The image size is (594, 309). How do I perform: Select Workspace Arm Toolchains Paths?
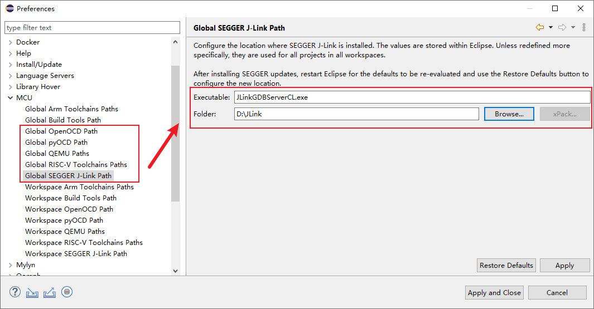pyautogui.click(x=80, y=187)
